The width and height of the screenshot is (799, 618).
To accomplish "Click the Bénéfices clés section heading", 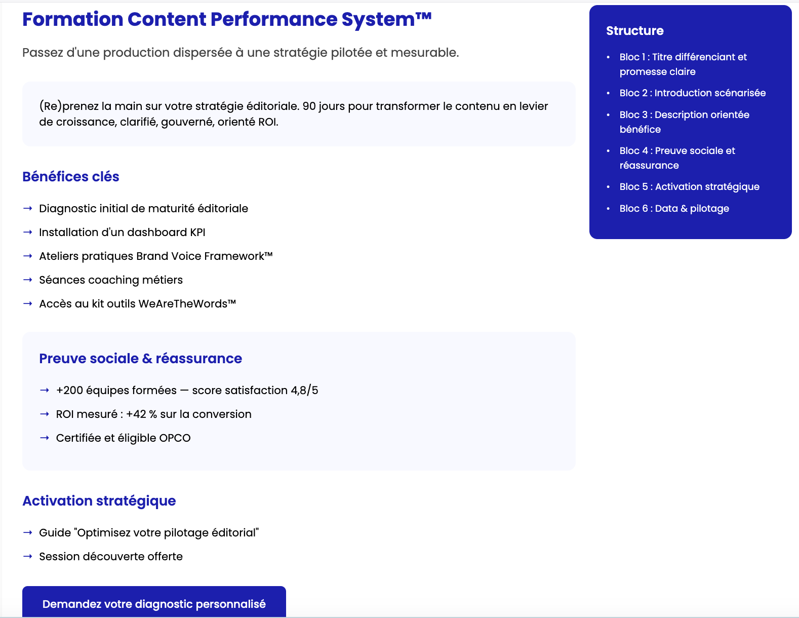I will [71, 177].
